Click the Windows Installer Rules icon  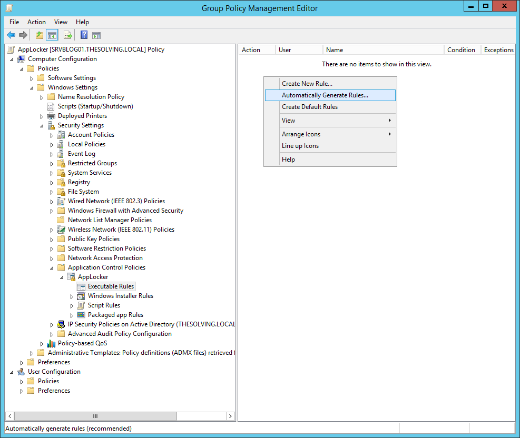click(81, 296)
